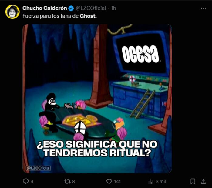The height and width of the screenshot is (188, 212).
Task: Open Chucho Calderón's profile avatar
Action: pyautogui.click(x=12, y=12)
